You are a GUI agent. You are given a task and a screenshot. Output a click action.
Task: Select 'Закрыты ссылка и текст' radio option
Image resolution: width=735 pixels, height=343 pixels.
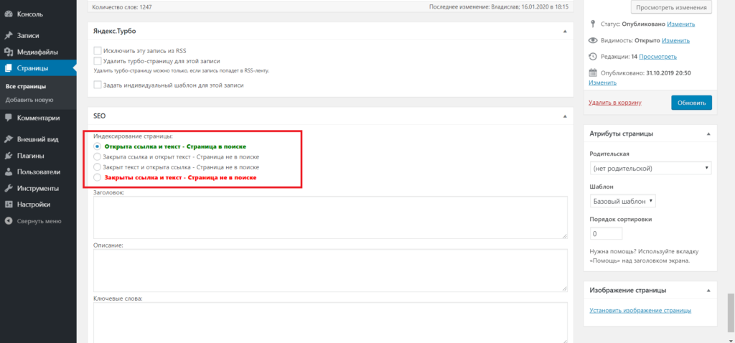[x=98, y=177]
